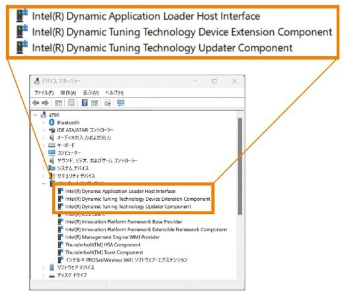Viewport: 344px width, 296px height.
Task: Click the Device Manager title bar icon
Action: (x=36, y=81)
